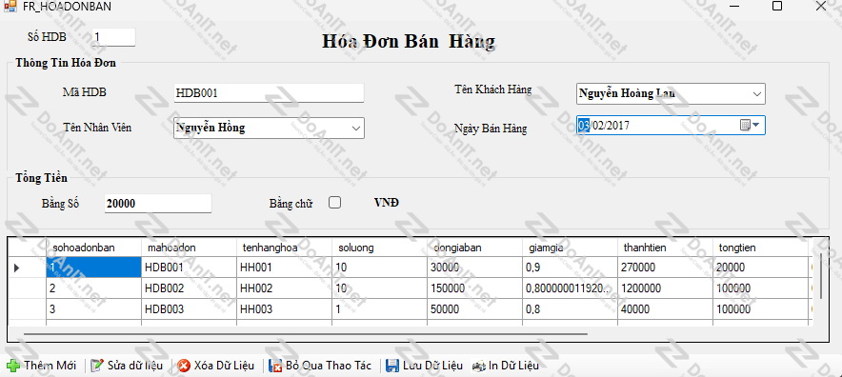Screen dimensions: 842x377
Task: Open the date picker dropdown arrow
Action: click(756, 125)
